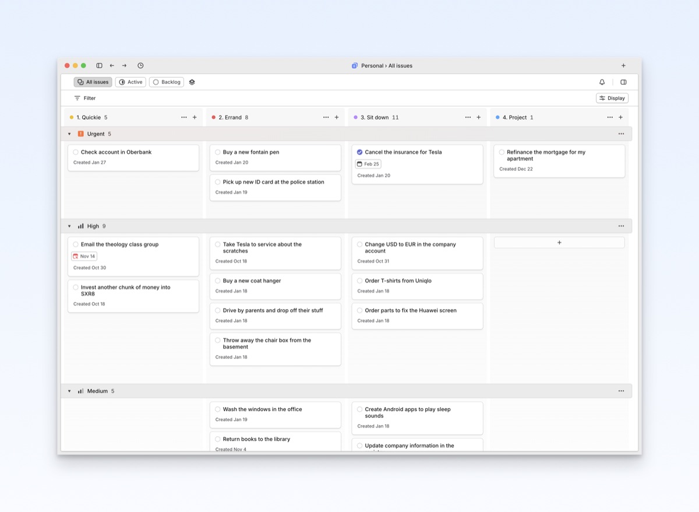This screenshot has height=512, width=699.
Task: Click the High priority bars icon
Action: tap(80, 226)
